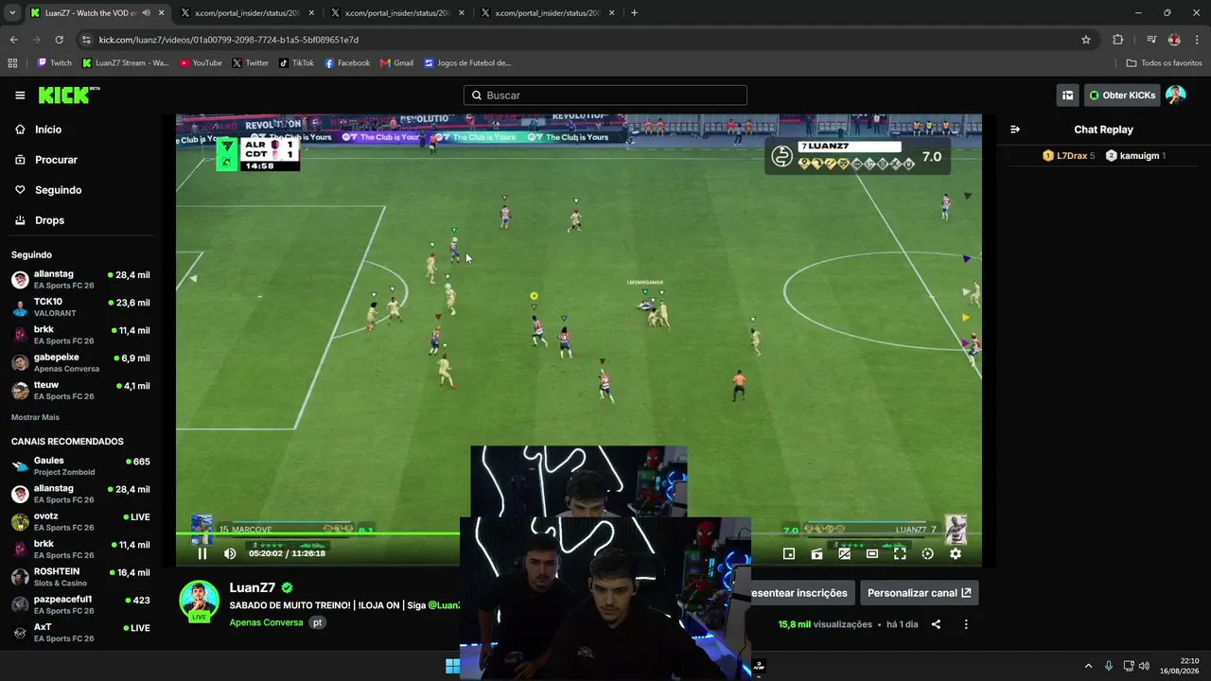The width and height of the screenshot is (1211, 681).
Task: Open the Kick store gift icon
Action: pos(1068,95)
